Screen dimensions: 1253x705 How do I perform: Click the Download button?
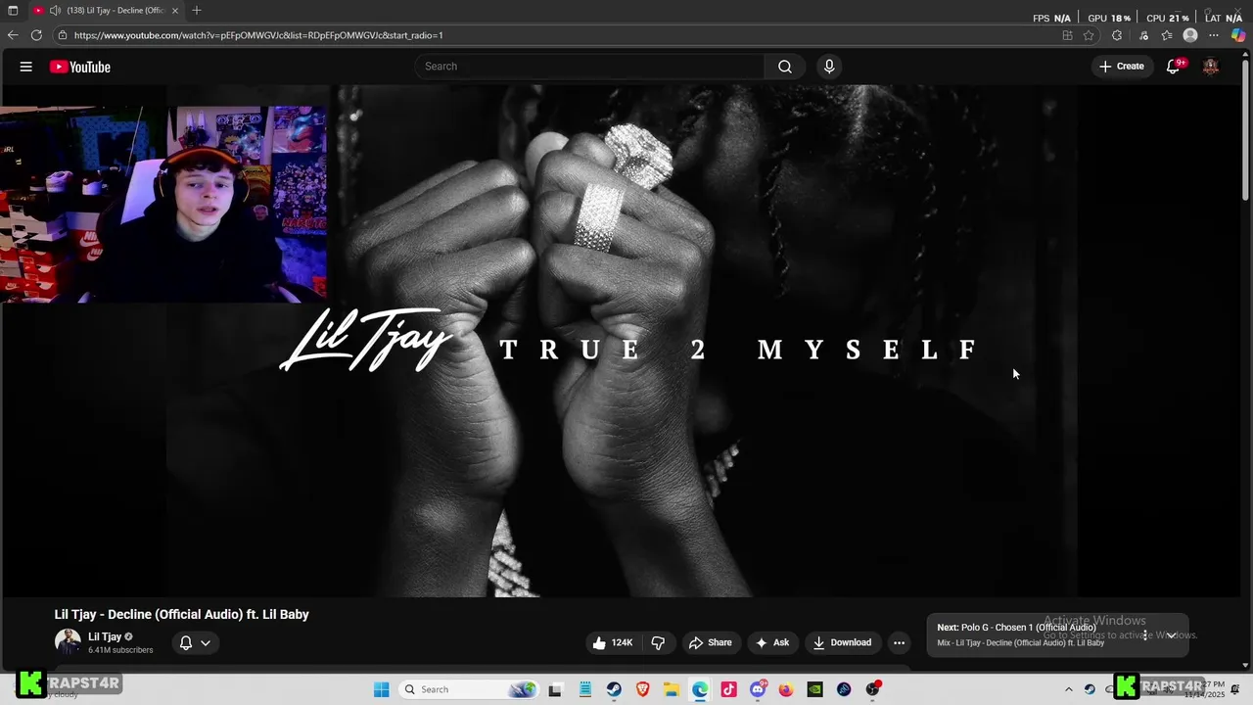(x=842, y=642)
